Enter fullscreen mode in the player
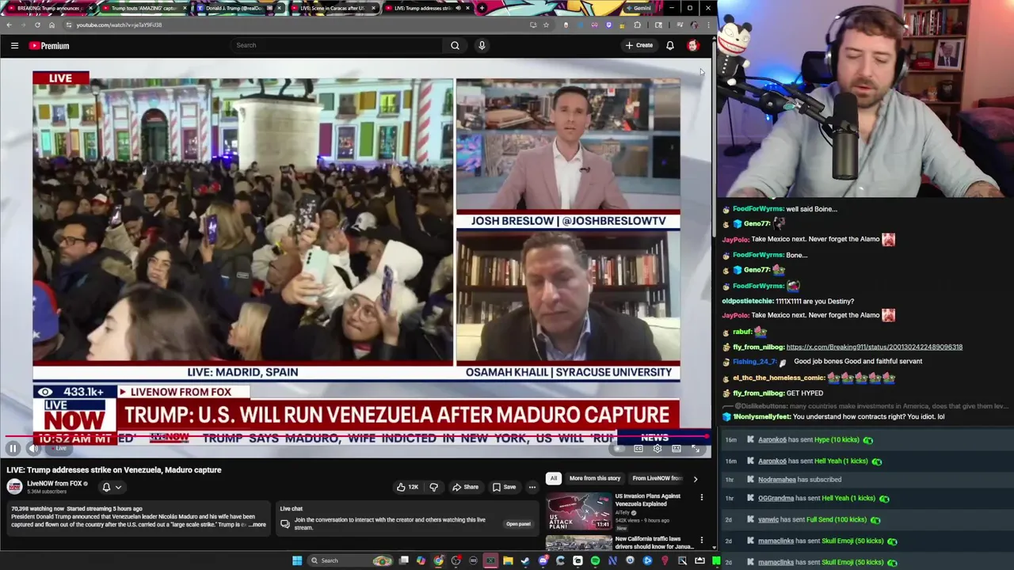Screen dimensions: 1014x570 click(696, 449)
